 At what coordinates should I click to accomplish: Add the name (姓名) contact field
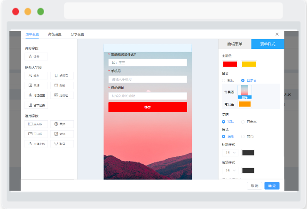[36, 76]
